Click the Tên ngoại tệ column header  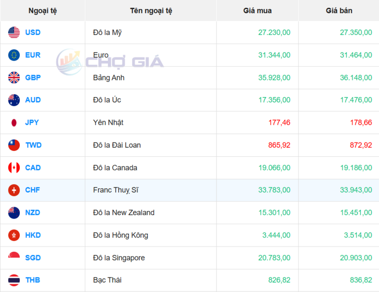pyautogui.click(x=151, y=10)
